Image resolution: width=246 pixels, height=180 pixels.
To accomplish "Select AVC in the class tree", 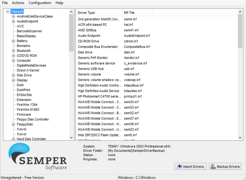I will 21,26.
